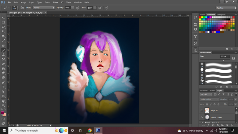
Task: Switch to the Paths tab
Action: [212, 91]
